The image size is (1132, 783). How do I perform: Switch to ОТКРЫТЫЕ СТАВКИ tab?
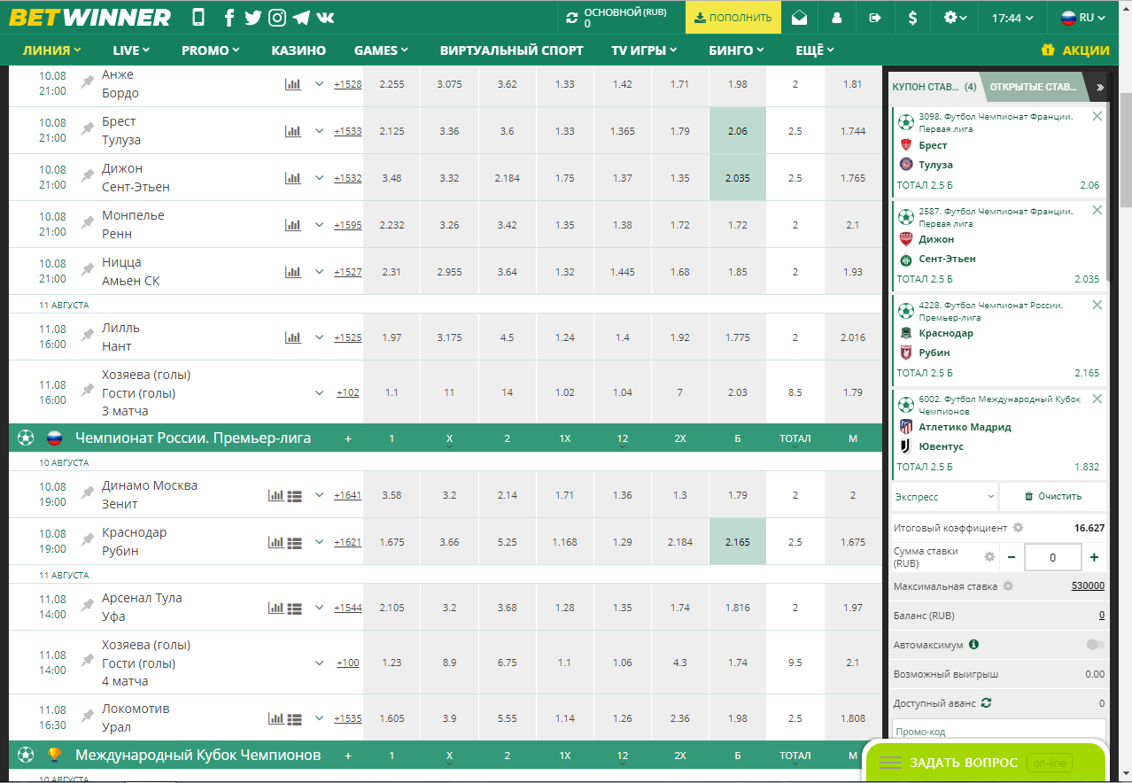1034,87
